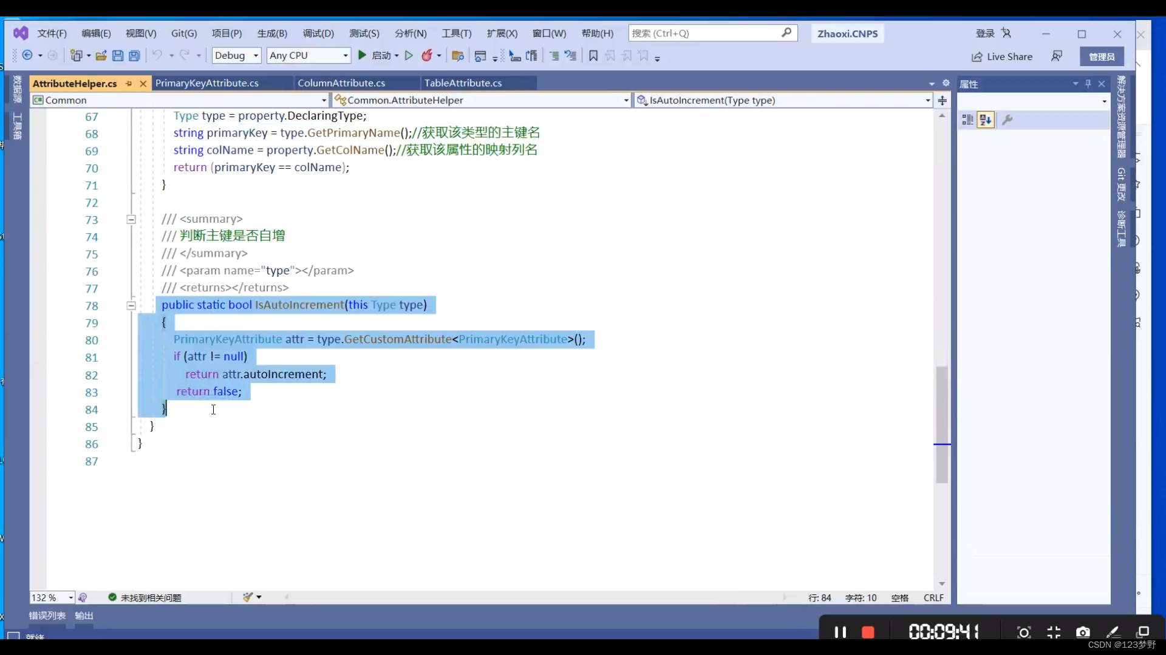Click the Save All icon

click(x=134, y=55)
